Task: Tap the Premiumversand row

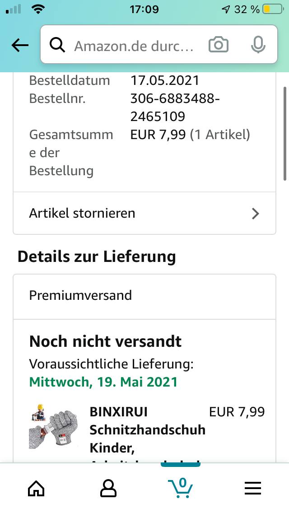Action: click(x=144, y=296)
